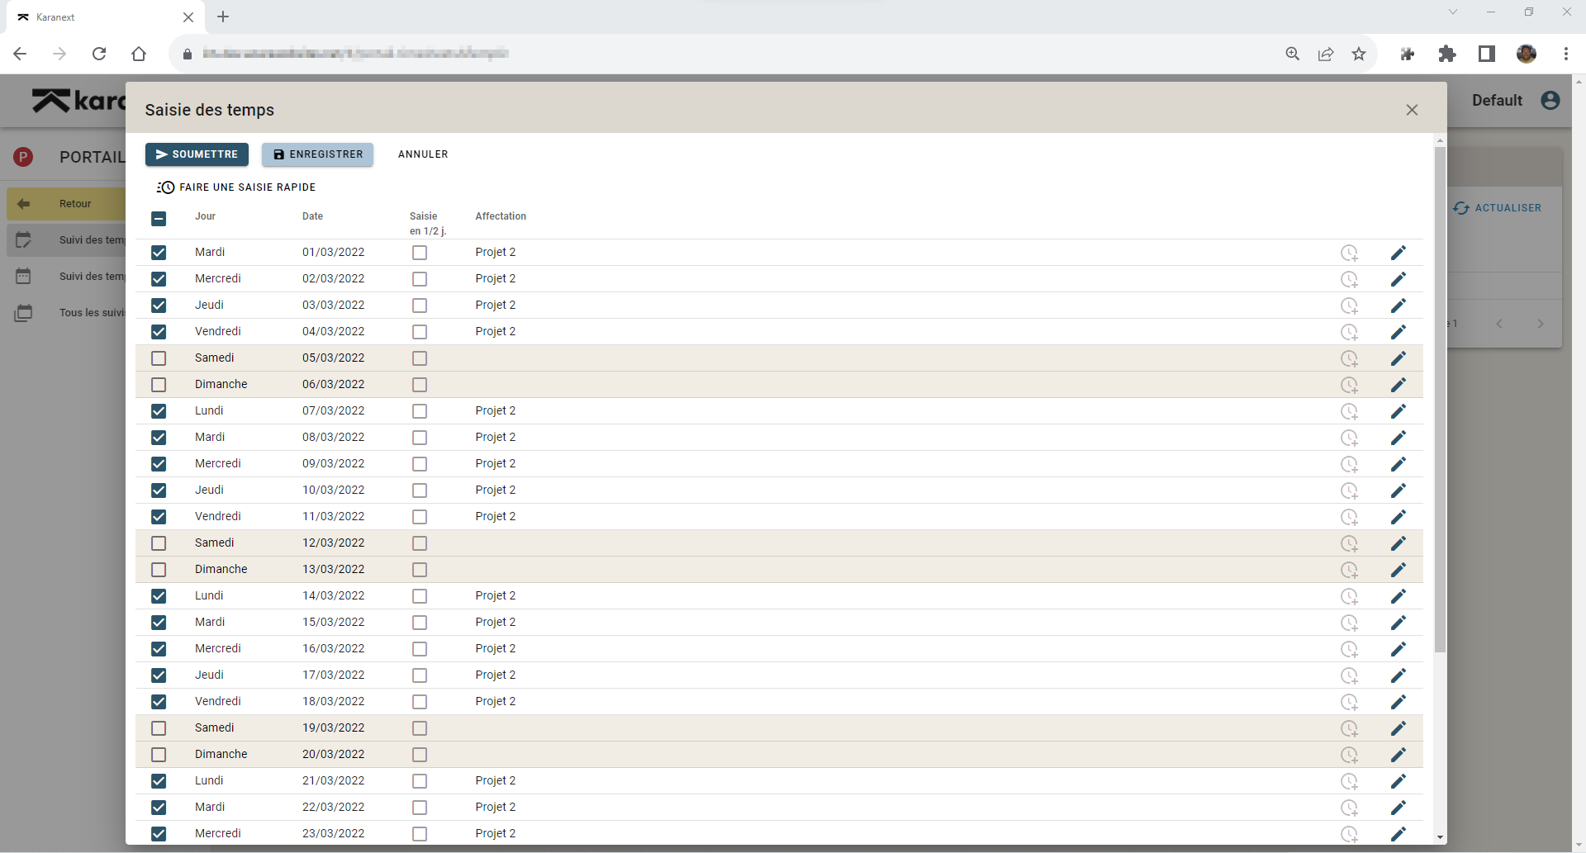Open a new browser tab

click(x=223, y=17)
